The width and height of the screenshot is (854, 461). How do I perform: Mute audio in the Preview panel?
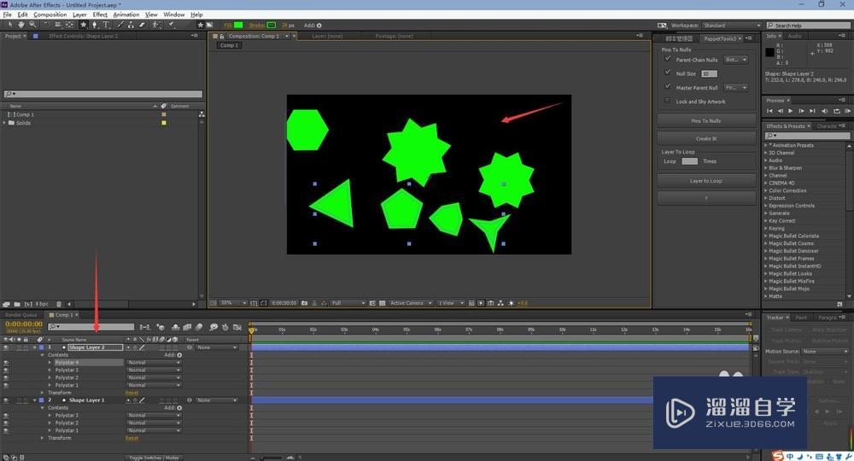(825, 111)
